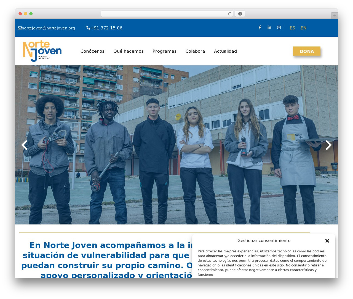Click the +91 372 15 06 phone link
The height and width of the screenshot is (299, 353).
pos(106,28)
